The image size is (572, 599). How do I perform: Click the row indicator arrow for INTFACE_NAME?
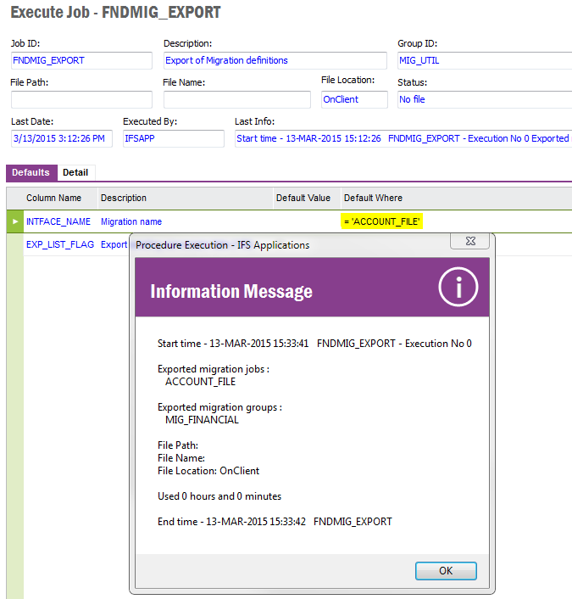[x=15, y=221]
